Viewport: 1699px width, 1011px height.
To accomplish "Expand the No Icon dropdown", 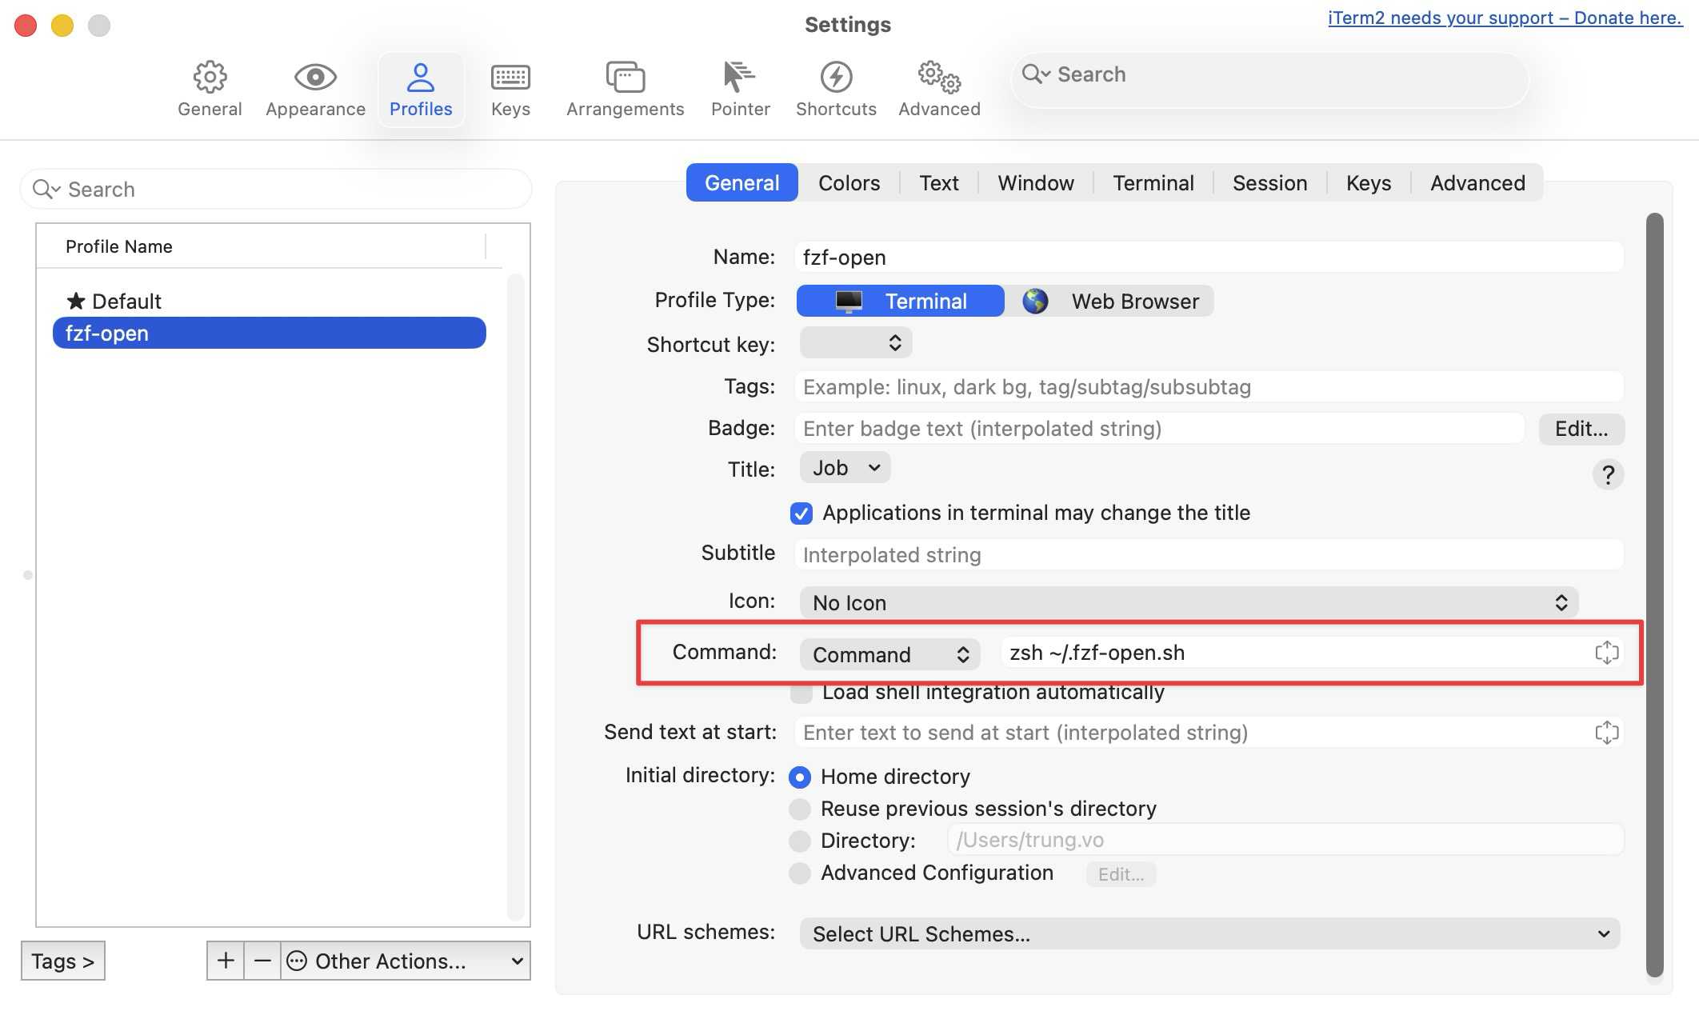I will (1188, 603).
